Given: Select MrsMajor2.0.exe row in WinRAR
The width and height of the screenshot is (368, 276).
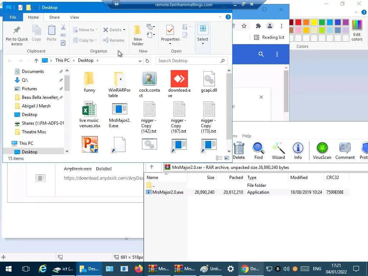Looking at the screenshot, I should point(247,192).
